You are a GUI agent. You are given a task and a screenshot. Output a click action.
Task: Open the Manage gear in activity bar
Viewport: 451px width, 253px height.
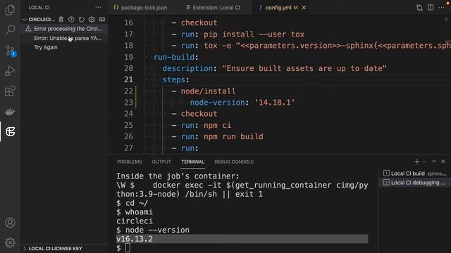point(10,242)
